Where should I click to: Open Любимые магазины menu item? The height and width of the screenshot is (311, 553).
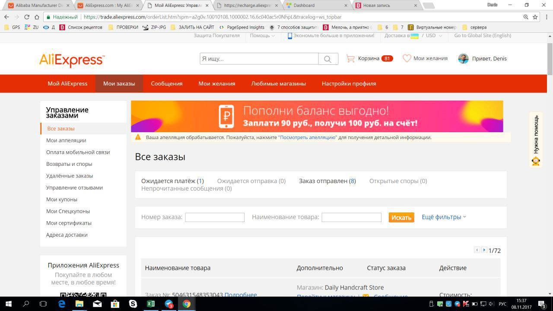(279, 83)
